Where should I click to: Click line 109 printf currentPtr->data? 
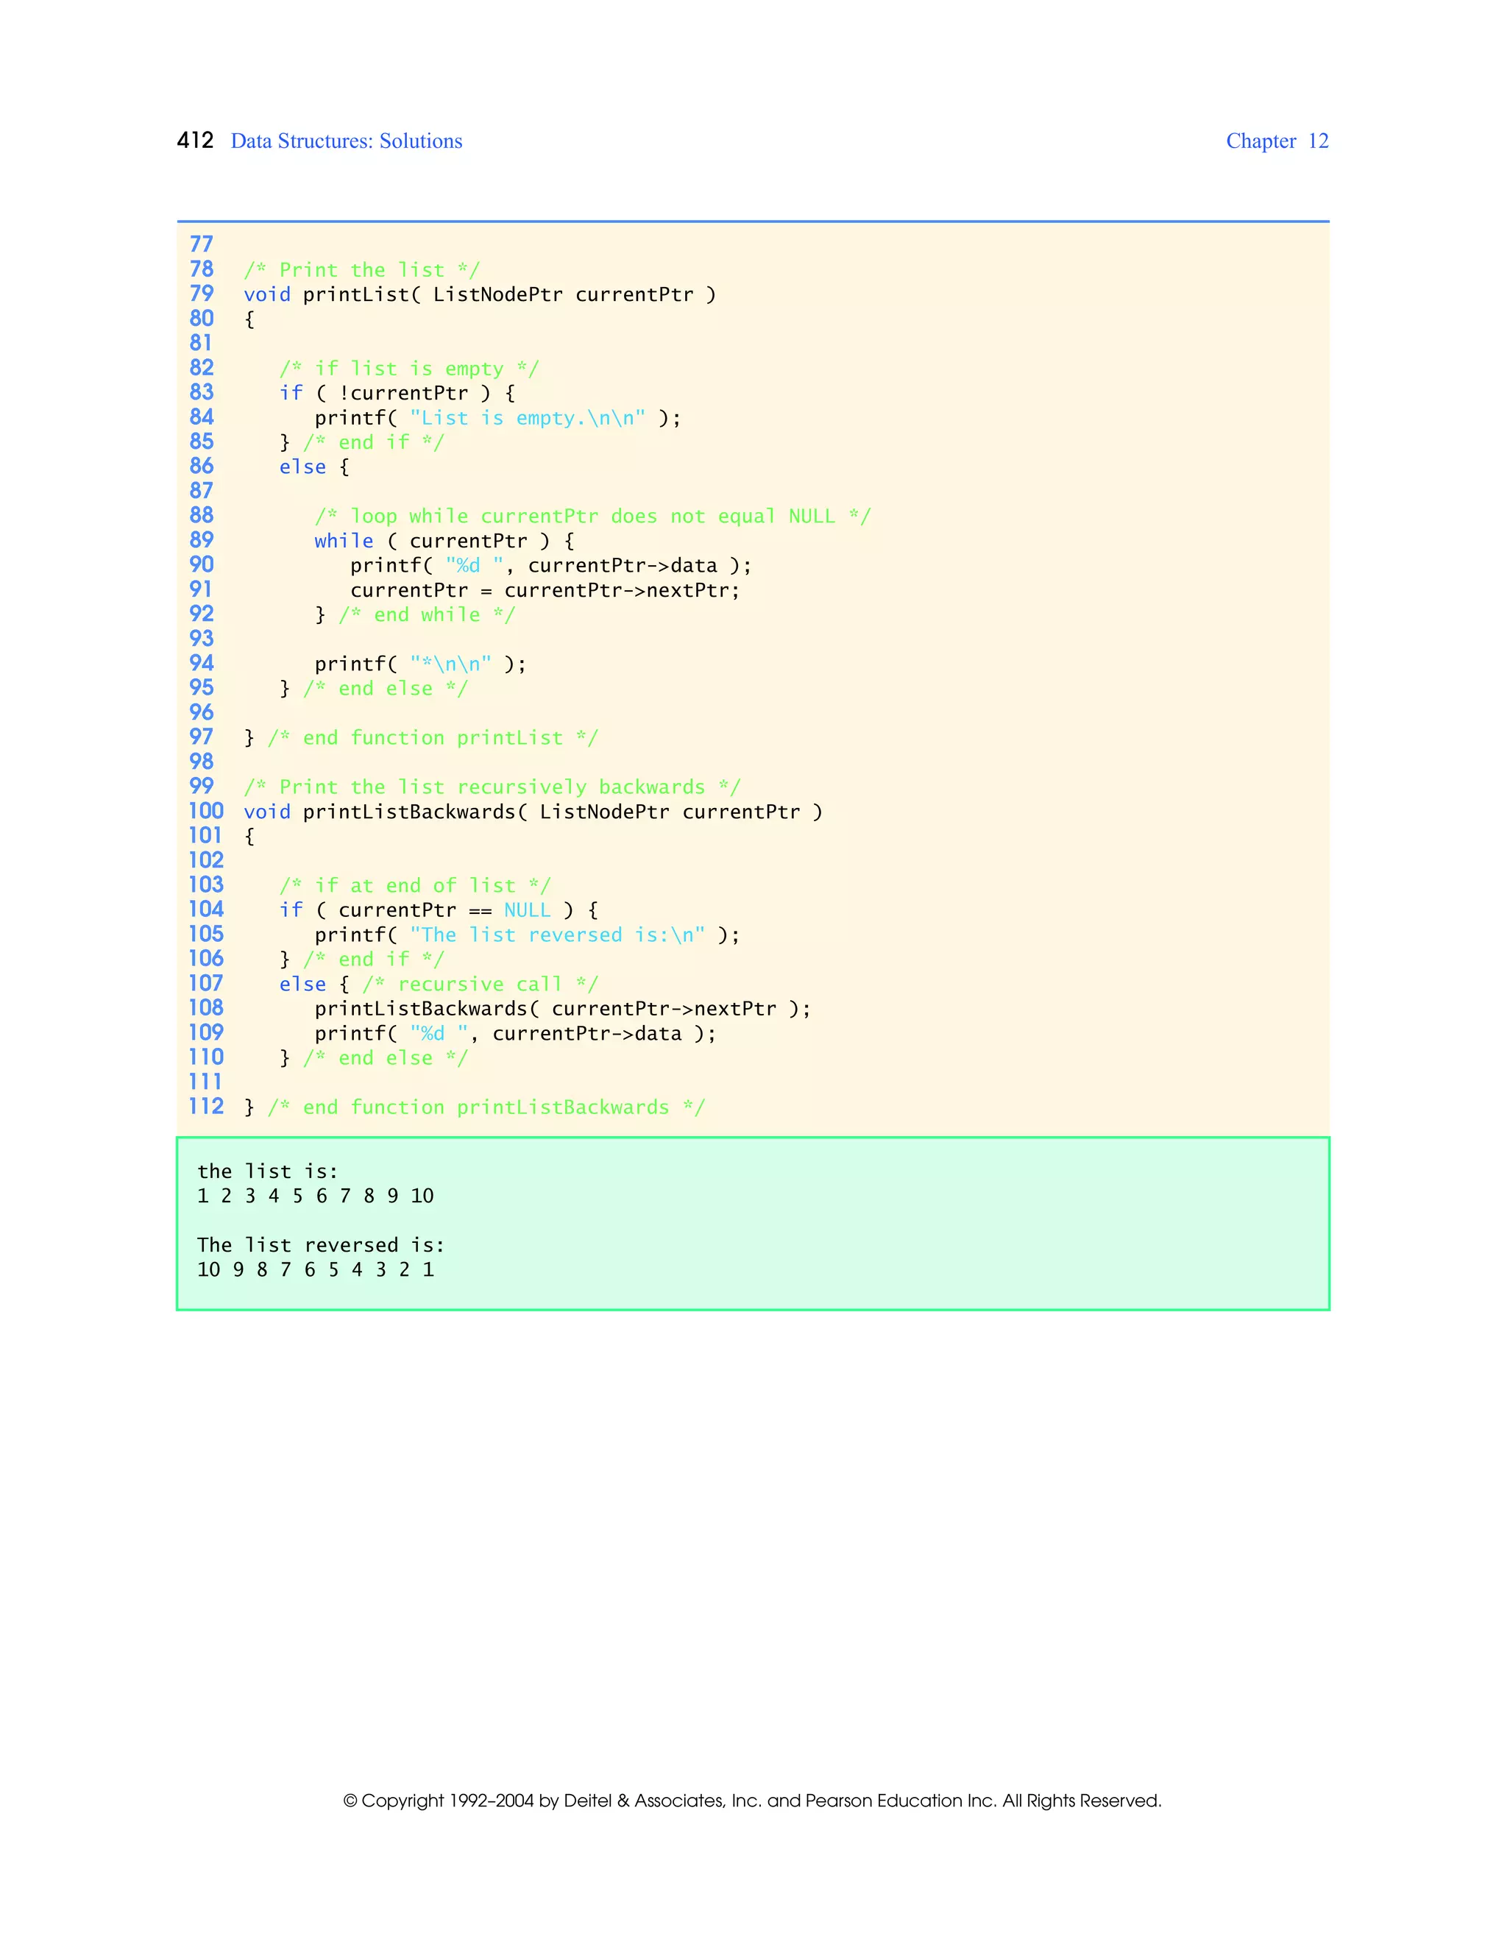pos(515,1034)
